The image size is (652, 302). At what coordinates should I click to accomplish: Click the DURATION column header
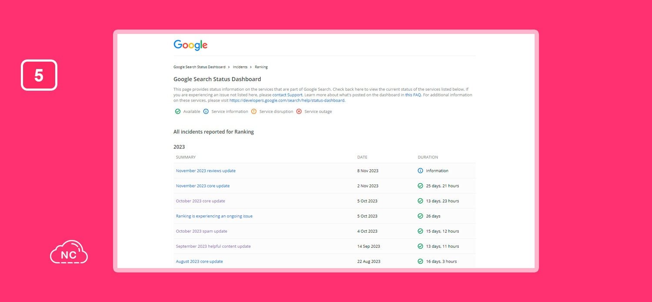pyautogui.click(x=428, y=157)
